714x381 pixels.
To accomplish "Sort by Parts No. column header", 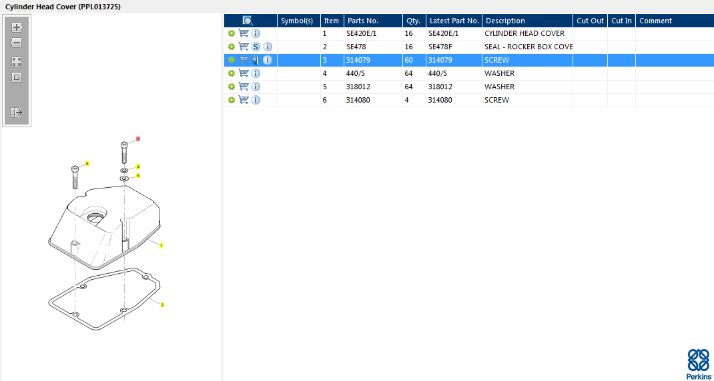I will point(362,21).
